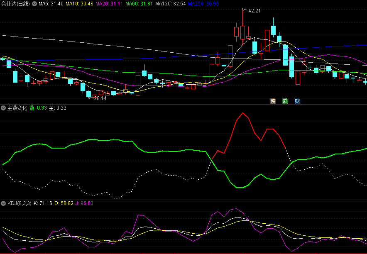
Task: Select the 散: 0.33 value
Action: click(38, 108)
